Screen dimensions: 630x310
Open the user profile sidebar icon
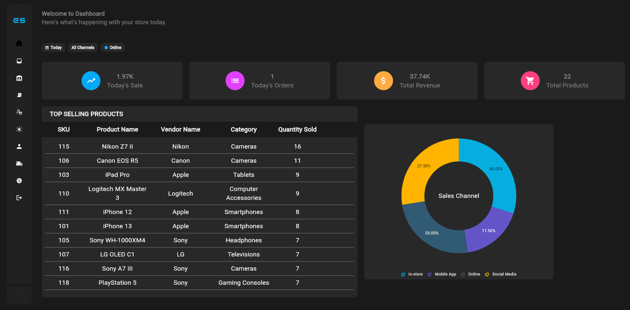(19, 146)
